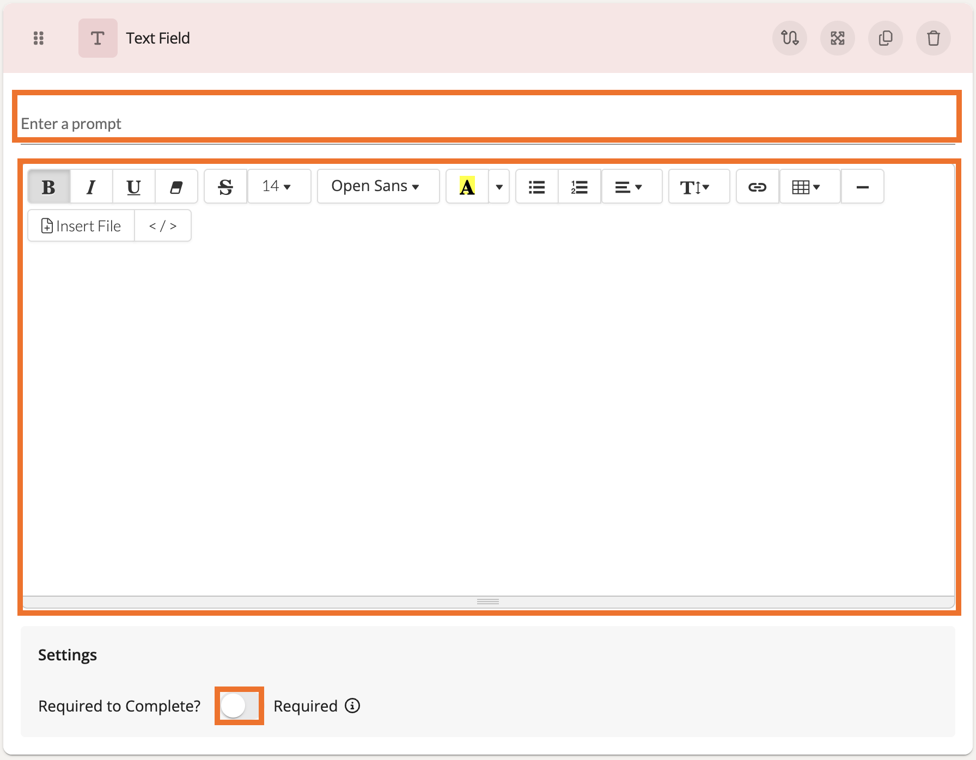Insert a numbered list
The height and width of the screenshot is (760, 976).
pyautogui.click(x=579, y=187)
